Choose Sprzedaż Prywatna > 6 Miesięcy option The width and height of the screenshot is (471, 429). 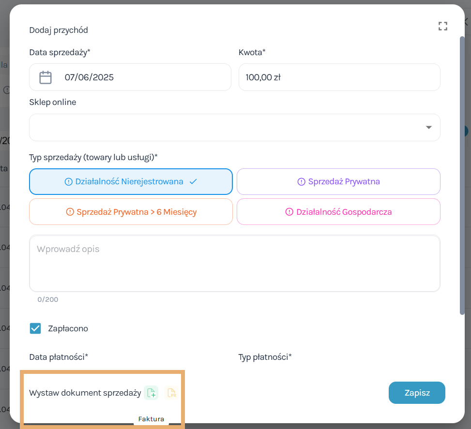(x=131, y=212)
